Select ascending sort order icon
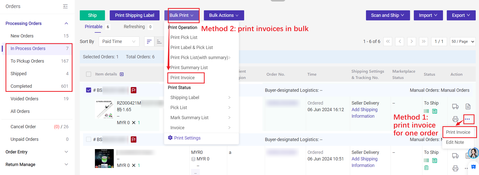Image resolution: width=479 pixels, height=175 pixels. (x=159, y=41)
